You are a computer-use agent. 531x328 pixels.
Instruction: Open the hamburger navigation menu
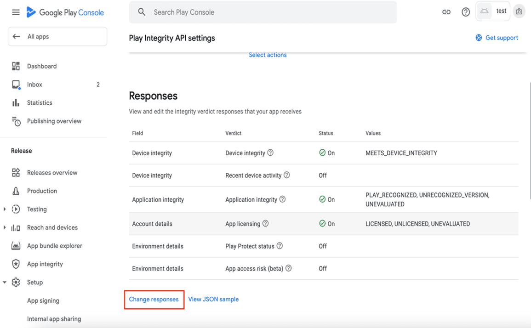point(16,12)
